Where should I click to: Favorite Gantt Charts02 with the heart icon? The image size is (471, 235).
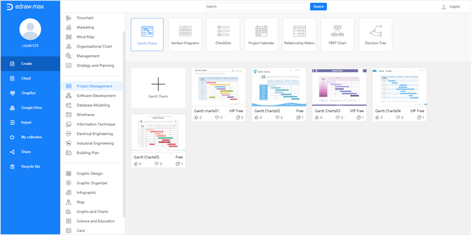[x=277, y=118]
